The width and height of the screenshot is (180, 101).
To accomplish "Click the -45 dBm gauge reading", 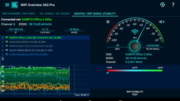I will [117, 45].
